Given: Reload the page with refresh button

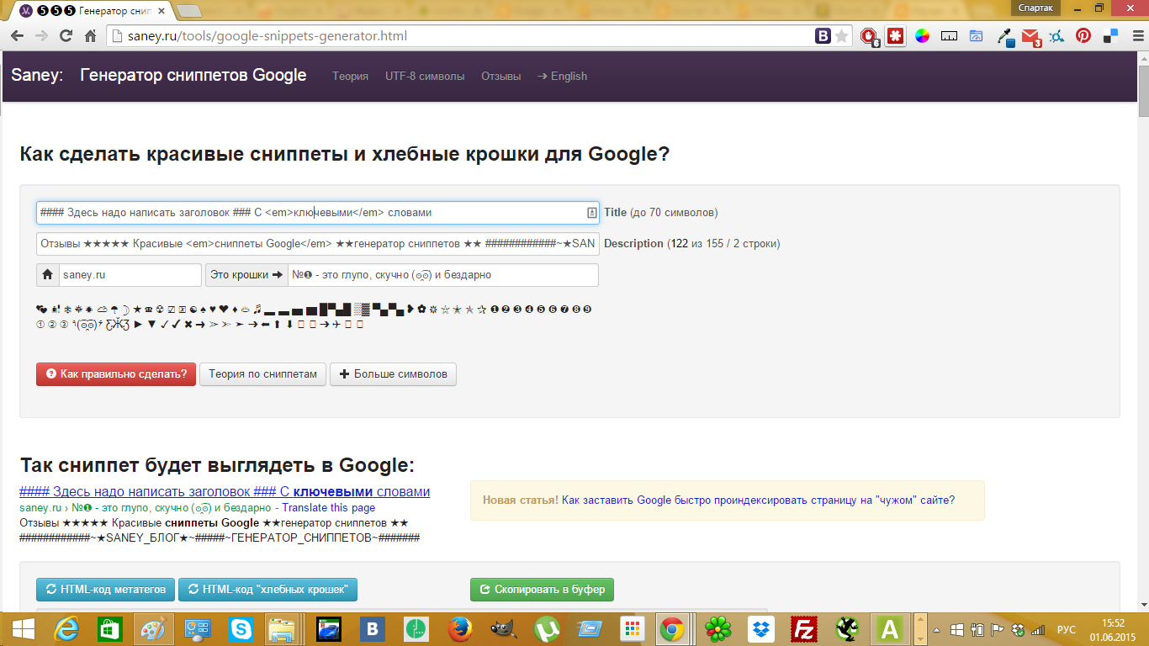Looking at the screenshot, I should (66, 36).
